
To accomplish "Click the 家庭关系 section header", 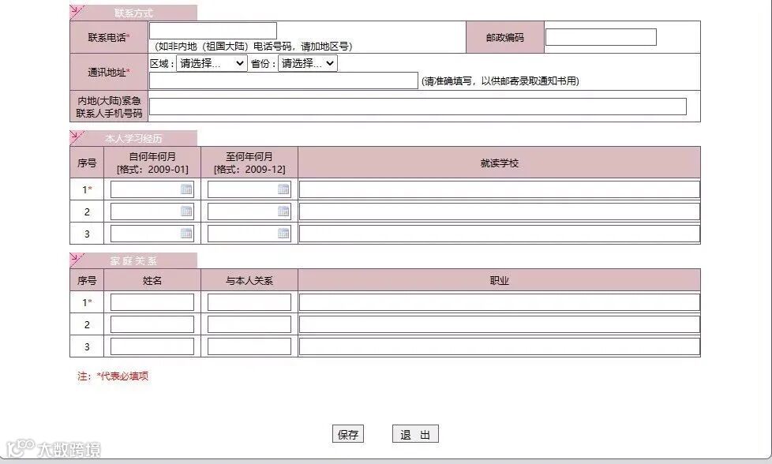I will coord(133,260).
